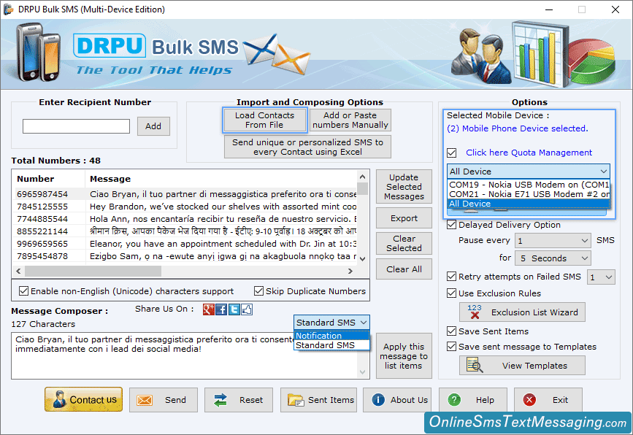Click the contact list horizontal scrollbar thumb
Viewport: 633px width, 435px height.
[x=93, y=272]
